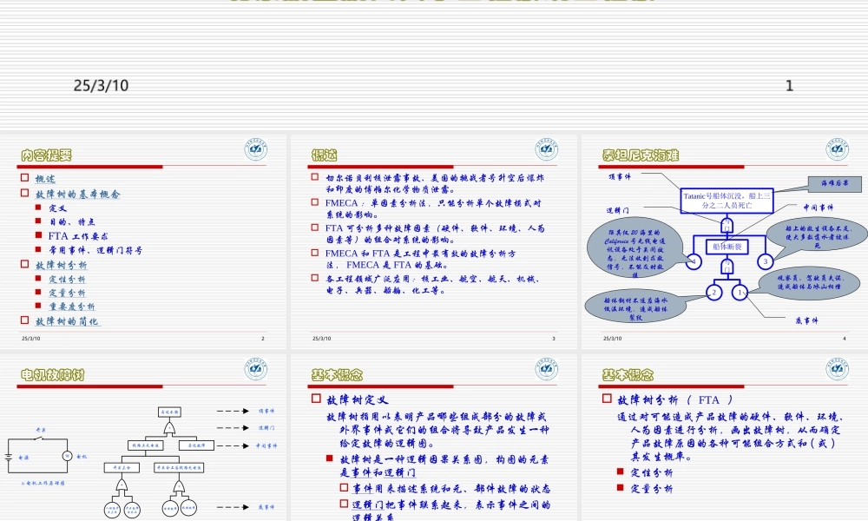Click the university logo on the 电机故障树 slide
Image resolution: width=868 pixels, height=521 pixels.
tap(256, 369)
